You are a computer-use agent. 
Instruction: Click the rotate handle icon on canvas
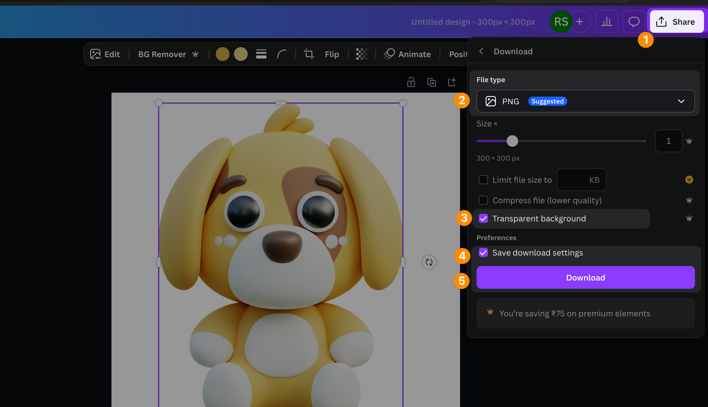pyautogui.click(x=429, y=262)
